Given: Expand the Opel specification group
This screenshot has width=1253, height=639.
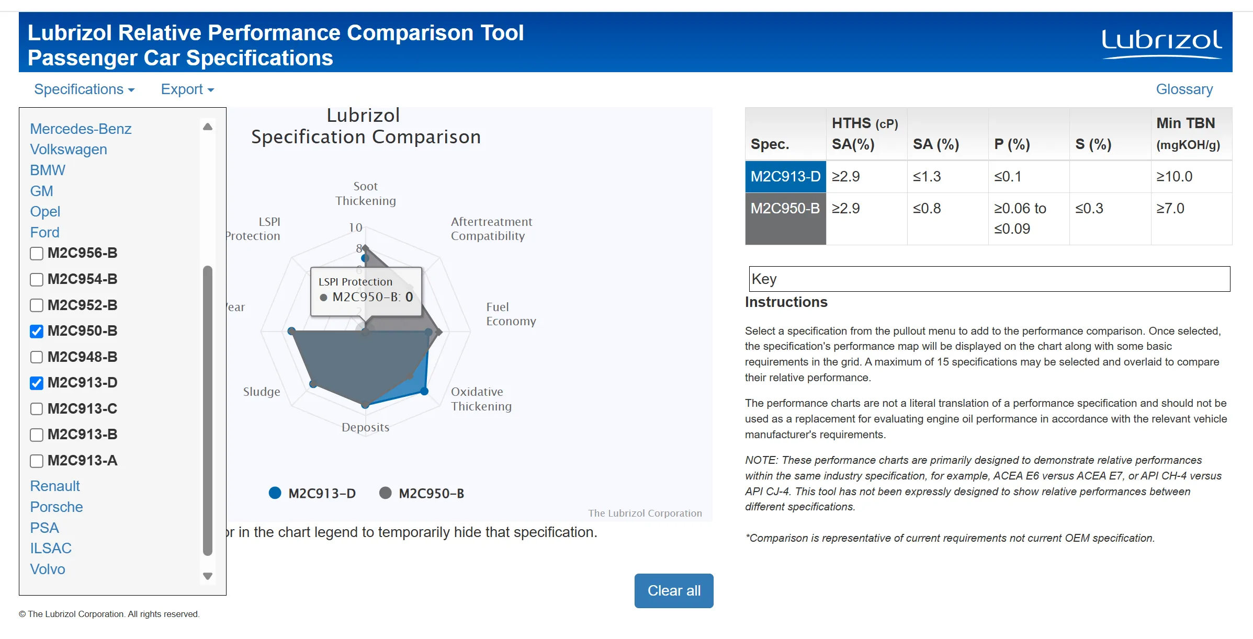Looking at the screenshot, I should click(45, 212).
